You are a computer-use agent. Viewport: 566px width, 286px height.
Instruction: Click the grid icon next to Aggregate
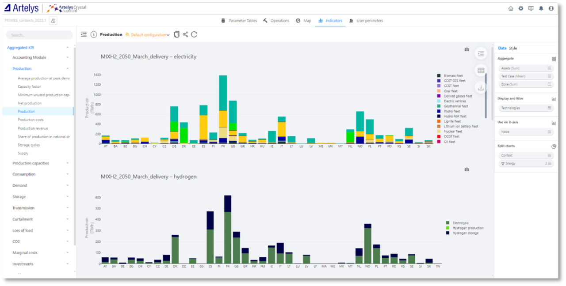pos(554,59)
